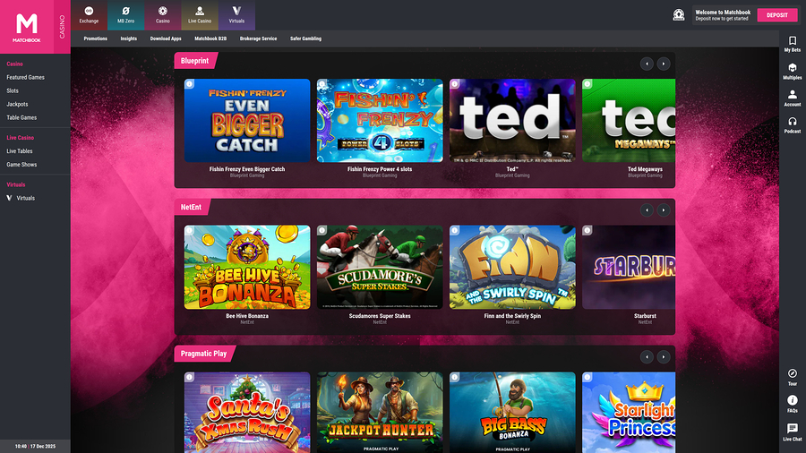Open the Account profile icon
This screenshot has height=453, width=806.
[793, 98]
